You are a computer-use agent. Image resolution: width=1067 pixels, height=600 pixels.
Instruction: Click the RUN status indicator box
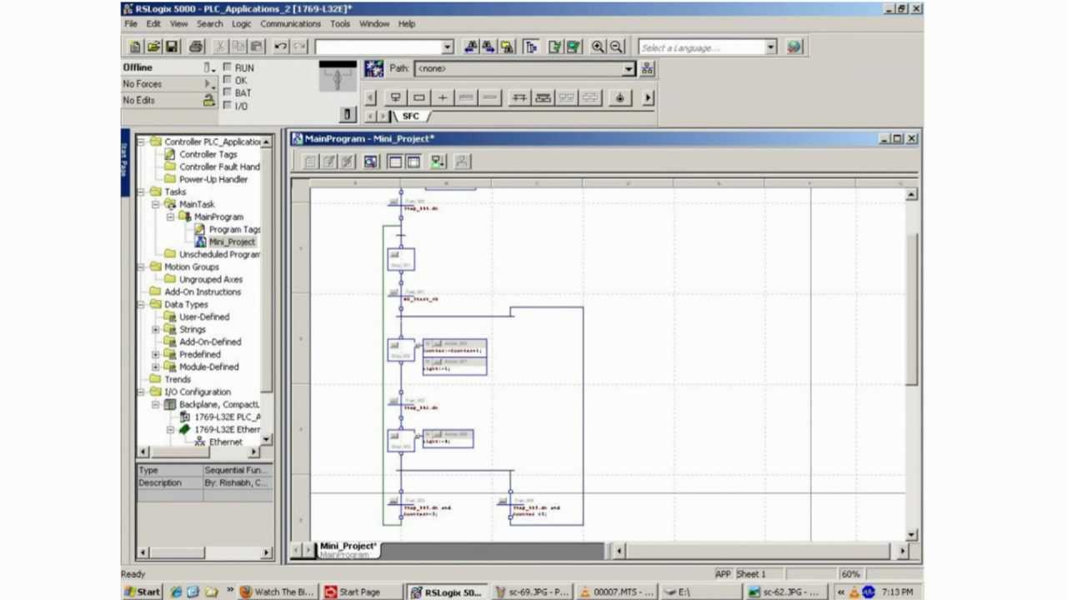pyautogui.click(x=227, y=67)
